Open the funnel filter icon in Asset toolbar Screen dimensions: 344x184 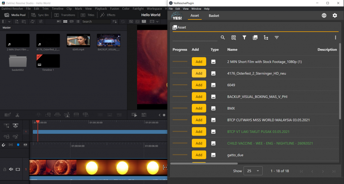(x=244, y=38)
